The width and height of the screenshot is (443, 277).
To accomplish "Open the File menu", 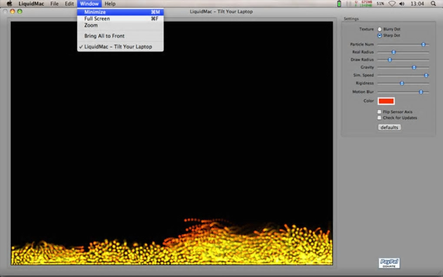I will [54, 3].
